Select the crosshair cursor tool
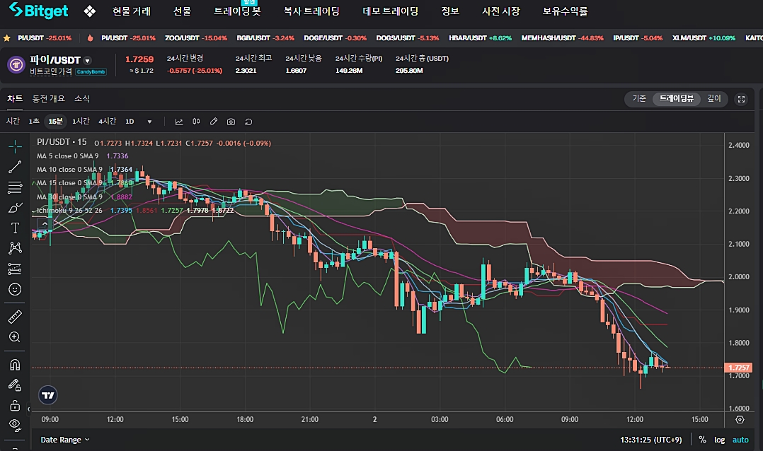This screenshot has width=763, height=451. click(x=15, y=146)
